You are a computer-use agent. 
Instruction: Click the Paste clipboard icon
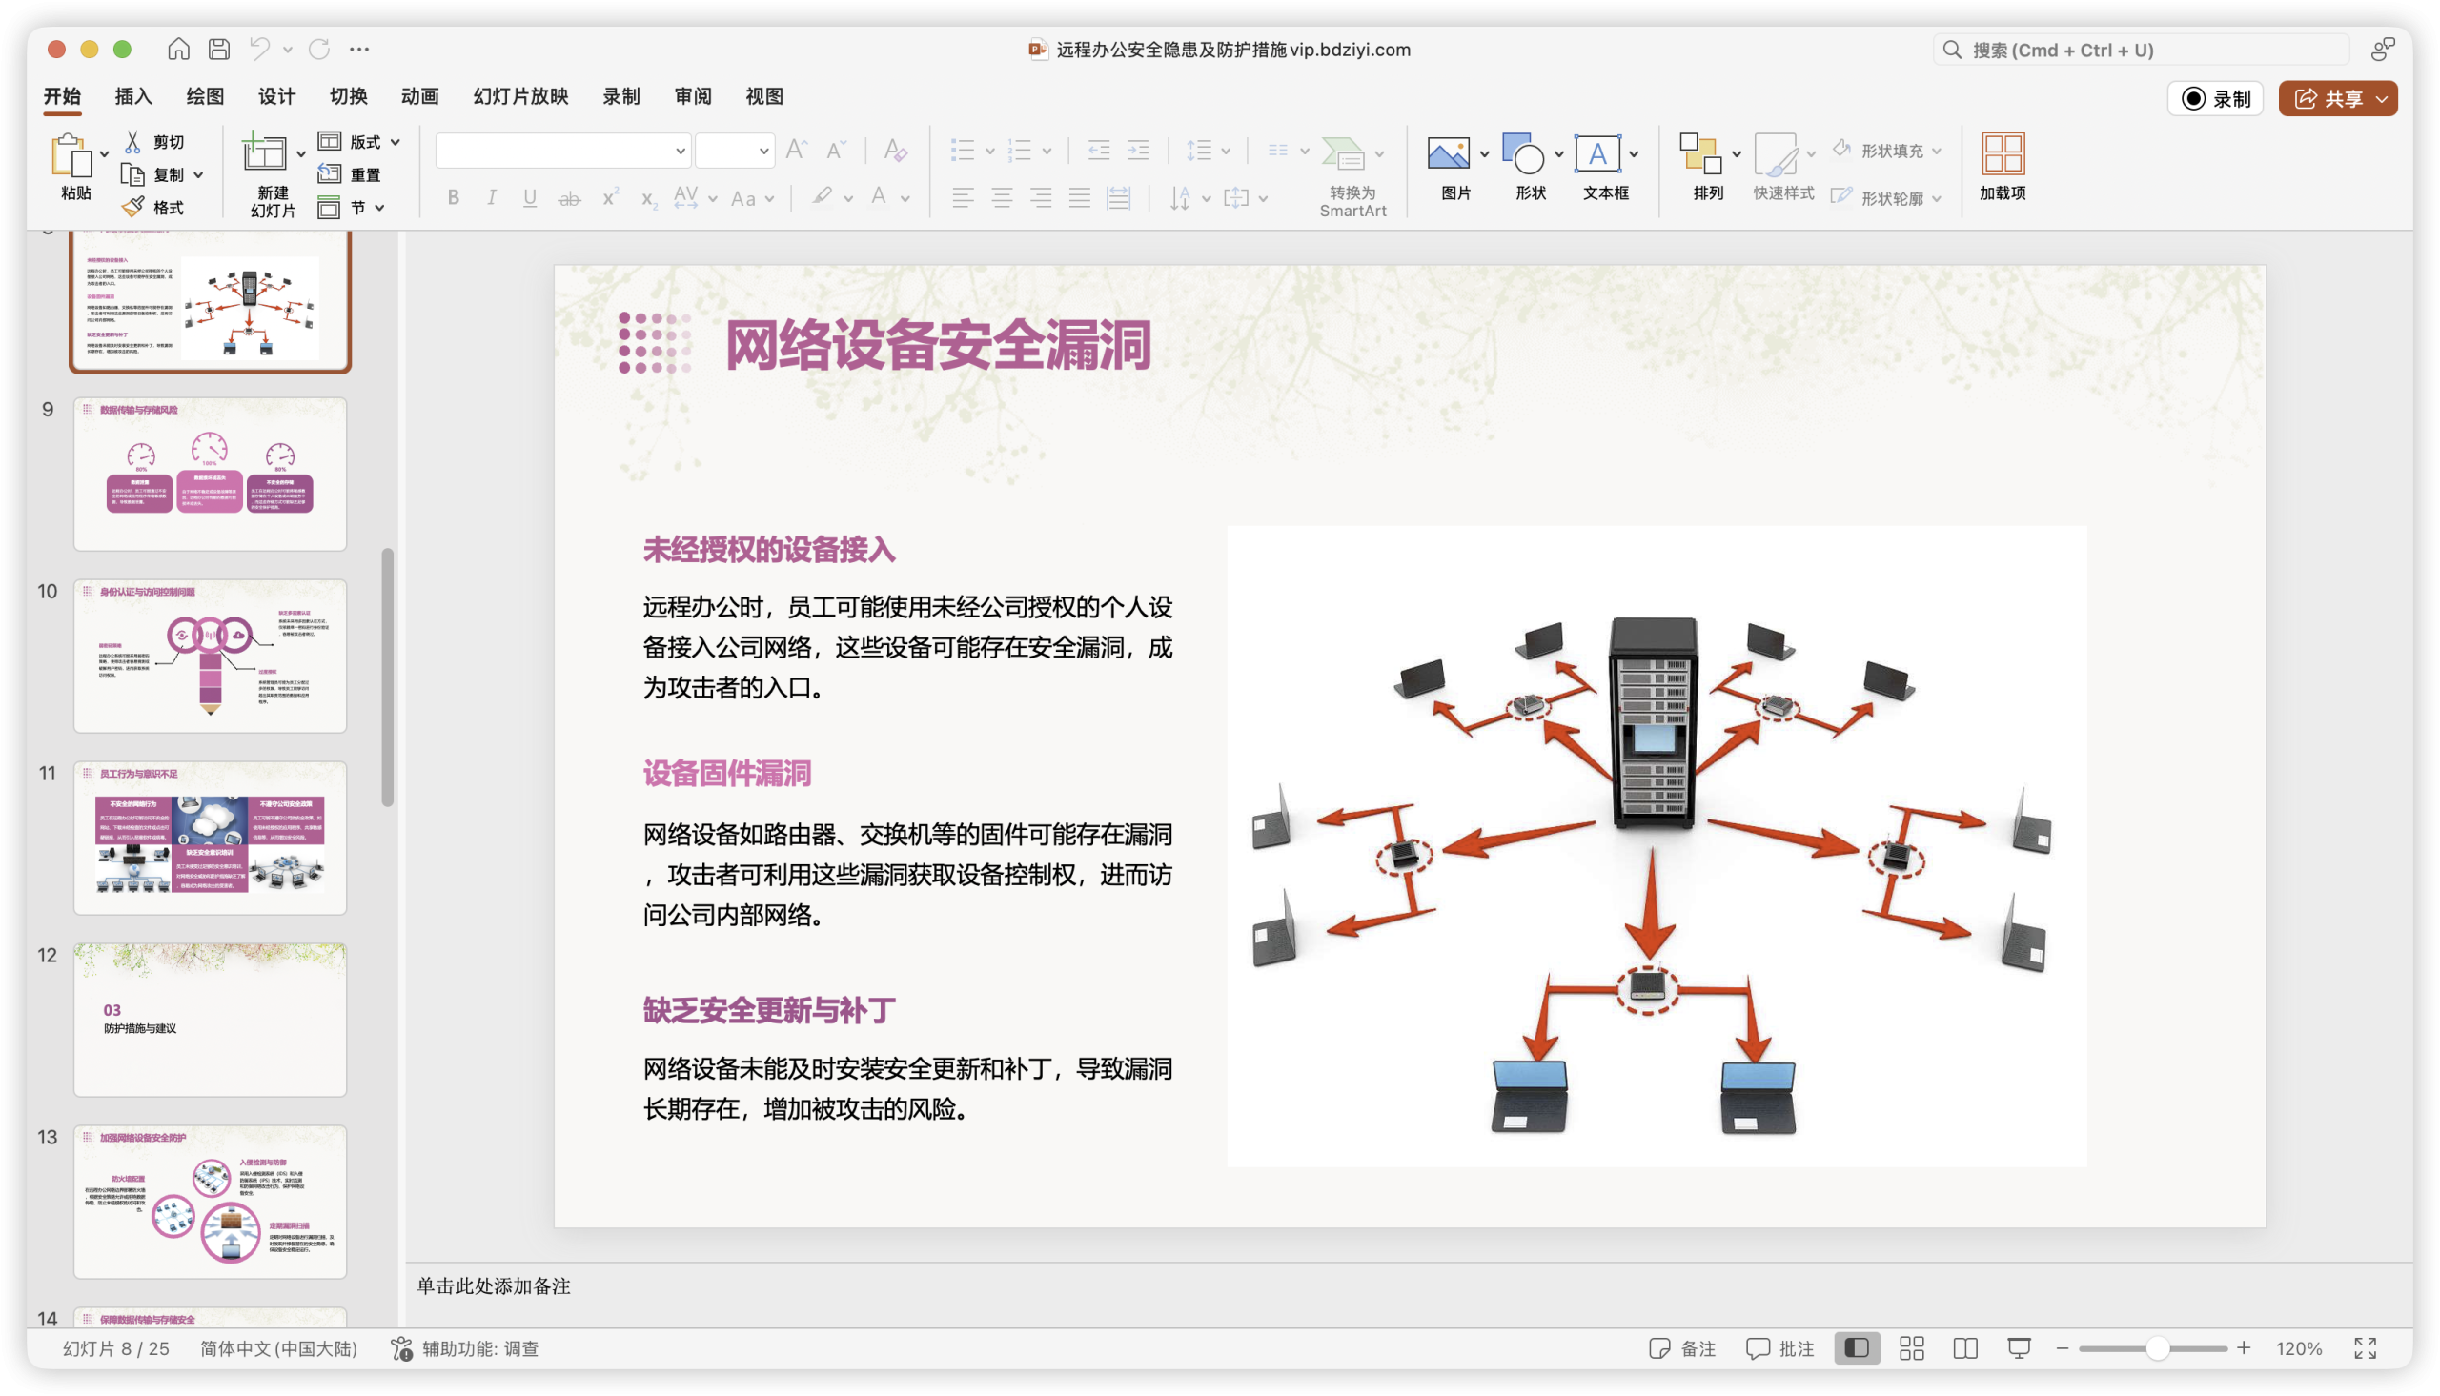(x=70, y=155)
